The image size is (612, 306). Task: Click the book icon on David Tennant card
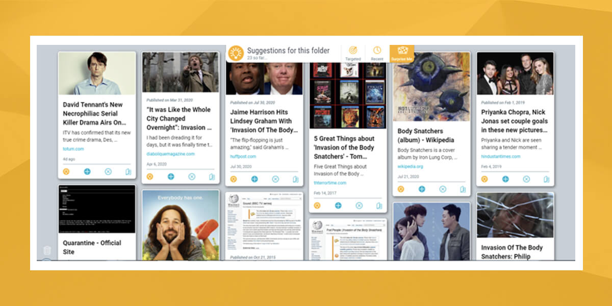(x=129, y=171)
